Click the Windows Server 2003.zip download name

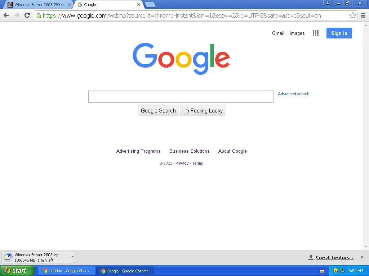[x=36, y=255]
